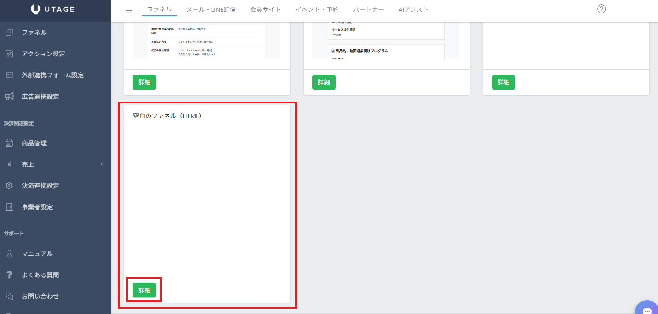Expand the 売上 sidebar submenu

pos(101,164)
